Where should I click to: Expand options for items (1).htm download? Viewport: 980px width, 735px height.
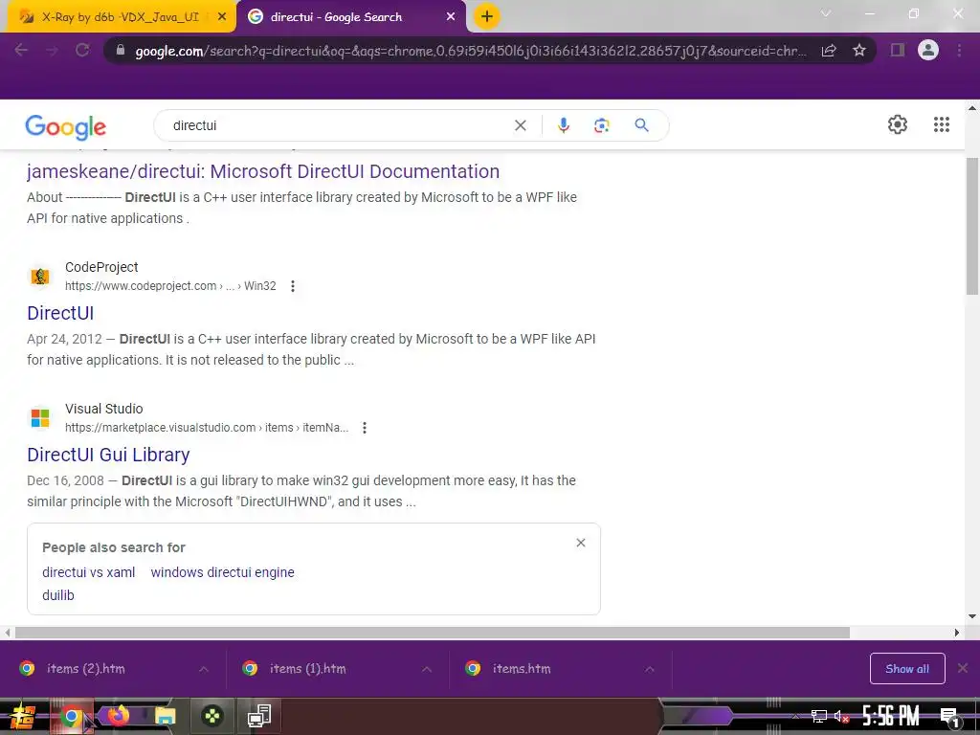coord(427,669)
